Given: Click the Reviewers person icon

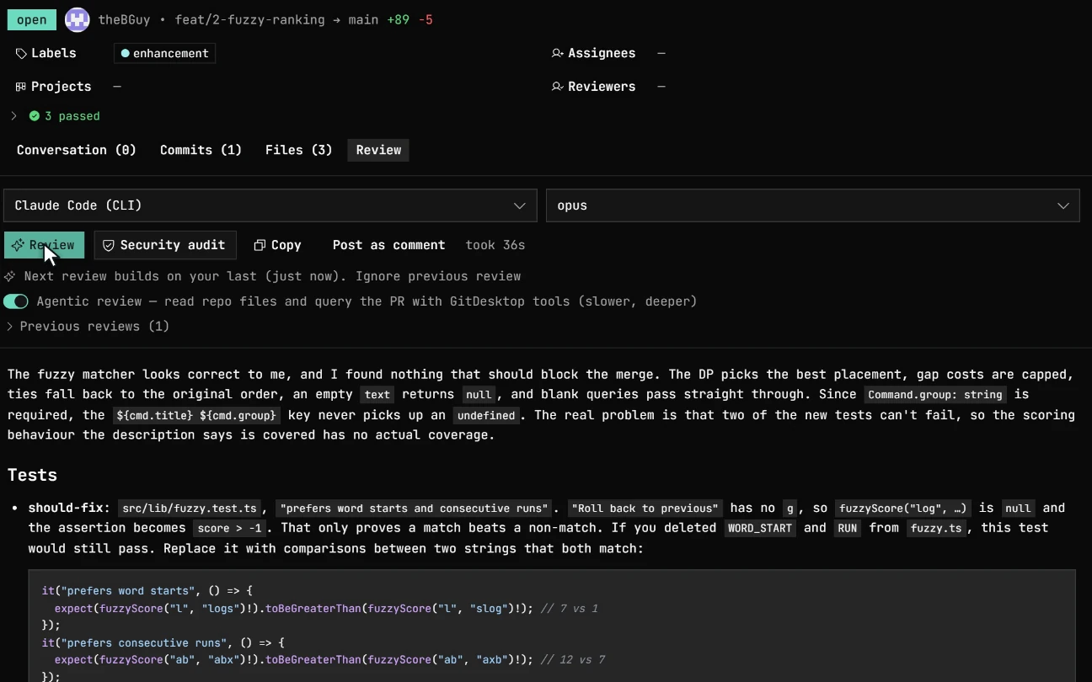Looking at the screenshot, I should (557, 87).
